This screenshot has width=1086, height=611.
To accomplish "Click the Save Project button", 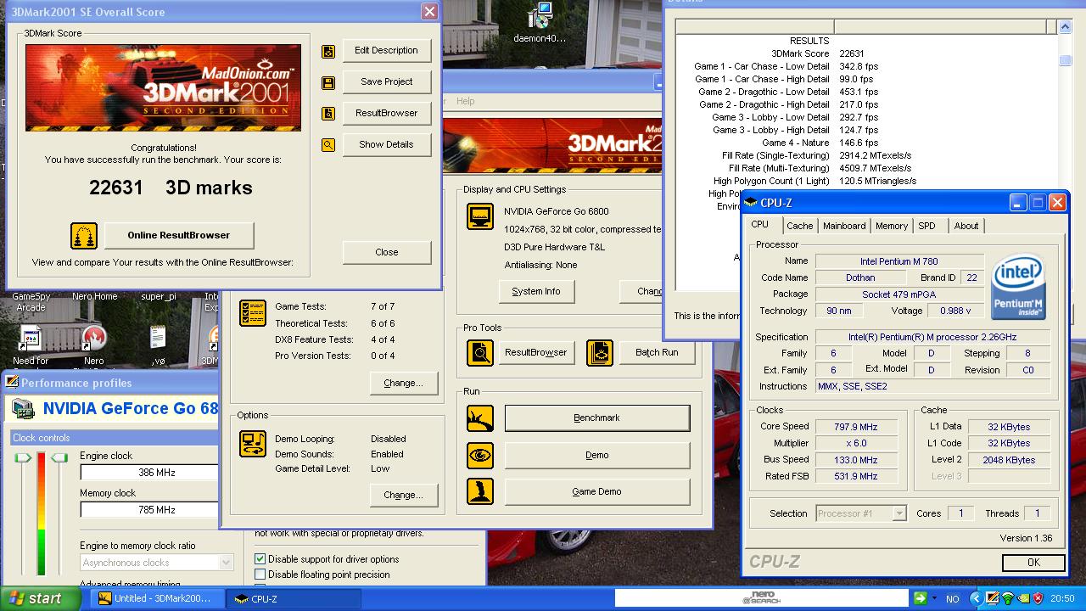I will [387, 82].
